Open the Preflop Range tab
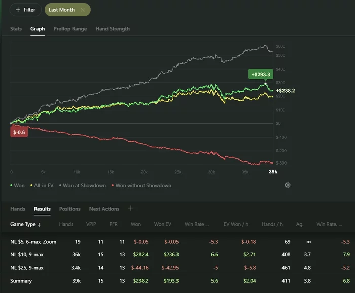Screen dimensions: 355x293 click(70, 29)
